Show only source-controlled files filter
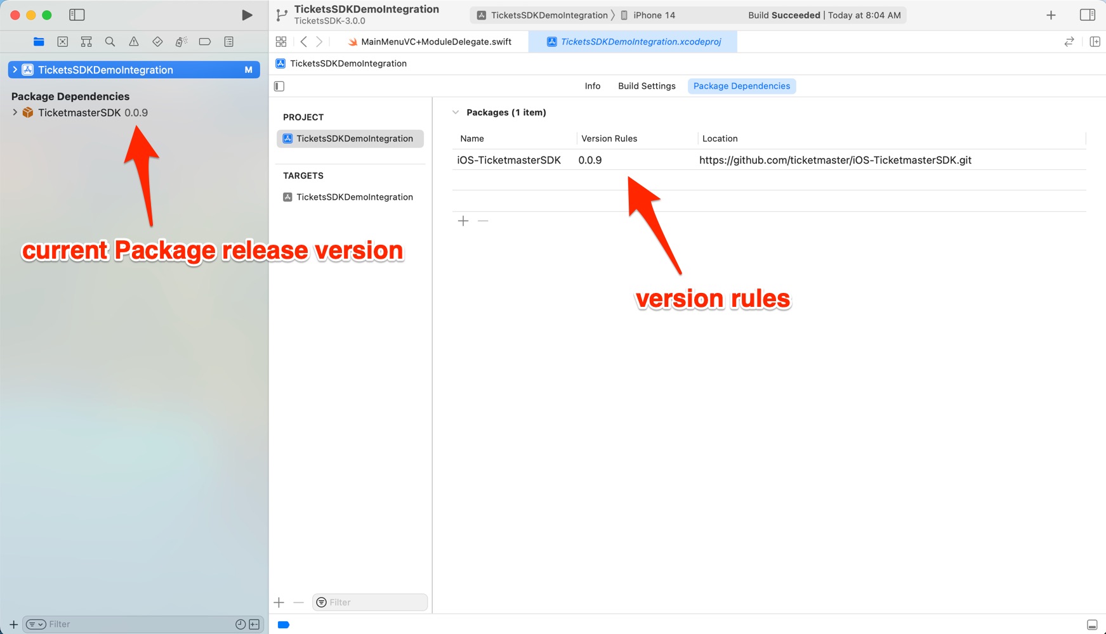 pyautogui.click(x=254, y=624)
